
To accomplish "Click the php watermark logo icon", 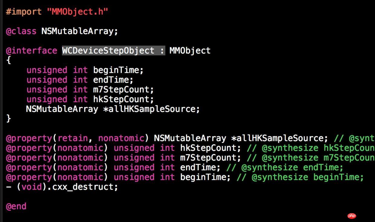I will click(352, 216).
